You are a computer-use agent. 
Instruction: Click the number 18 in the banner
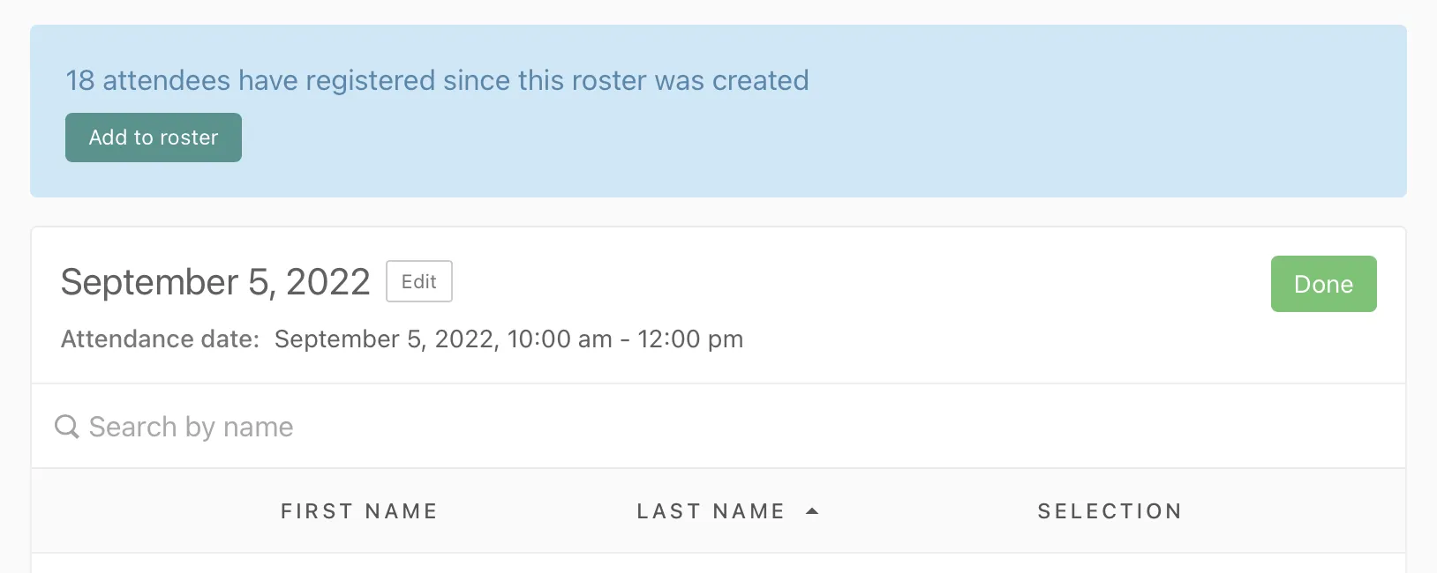click(x=79, y=80)
